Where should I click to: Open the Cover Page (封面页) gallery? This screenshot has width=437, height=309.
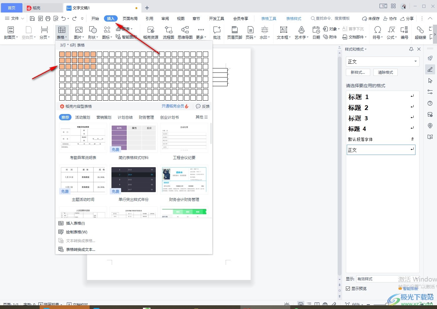[11, 33]
